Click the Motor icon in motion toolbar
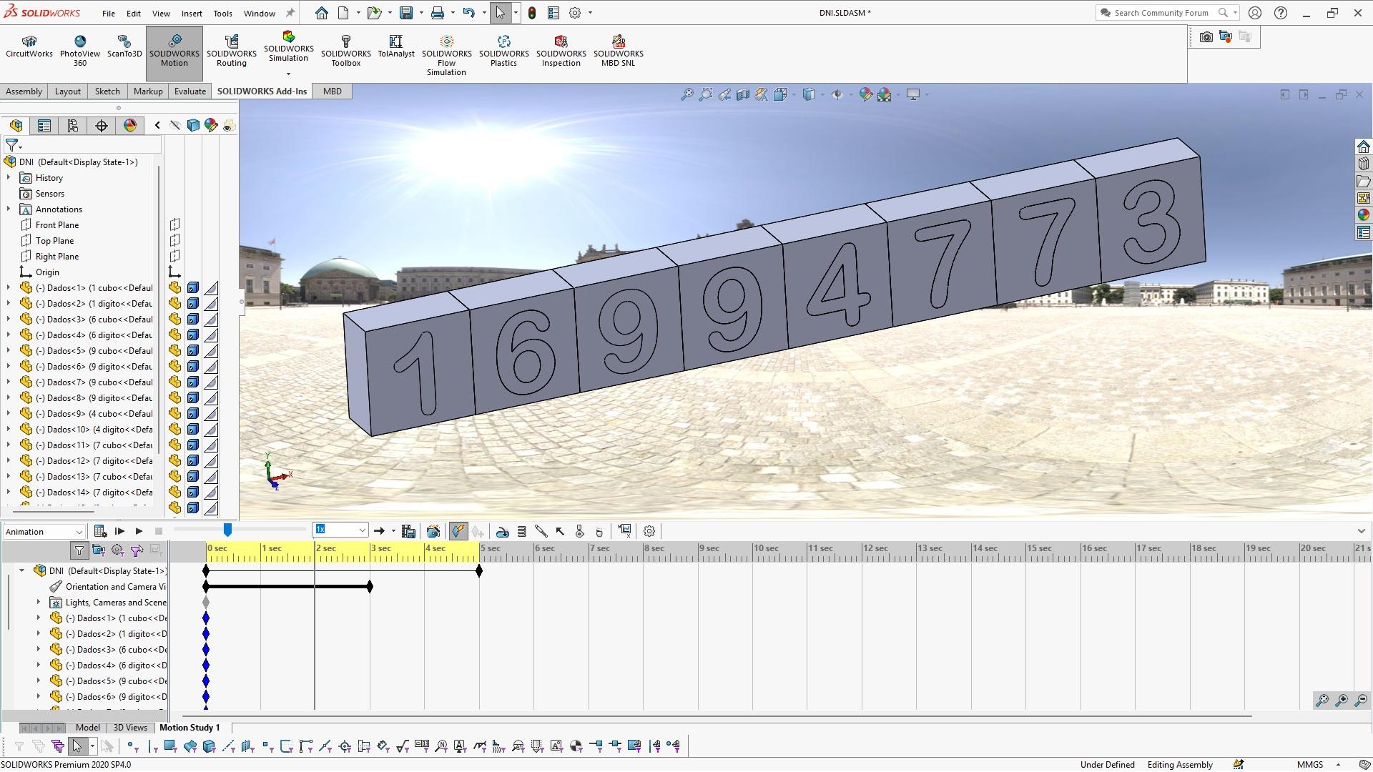1373x772 pixels. [x=503, y=531]
